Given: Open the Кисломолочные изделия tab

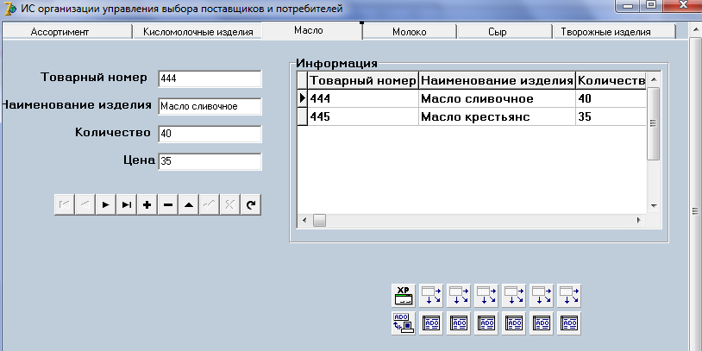Looking at the screenshot, I should tap(197, 32).
